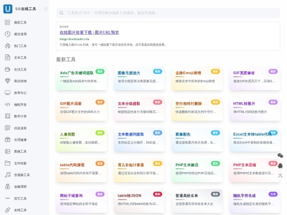Open the PHP文本压缩 tool card
The image size is (287, 215).
(255, 170)
